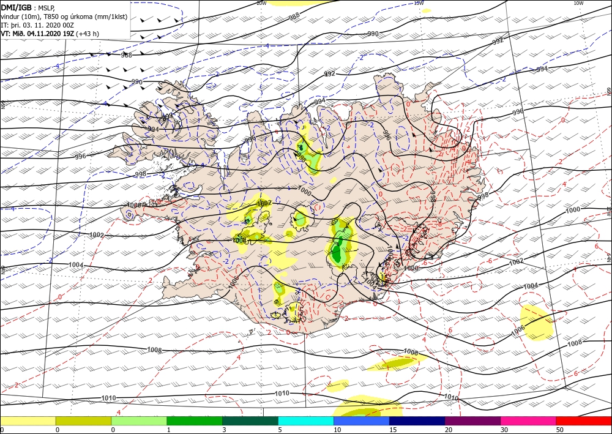Screen dimensions: 612x434
Task: Choose the royal blue legend swatch
Action: coord(362,421)
